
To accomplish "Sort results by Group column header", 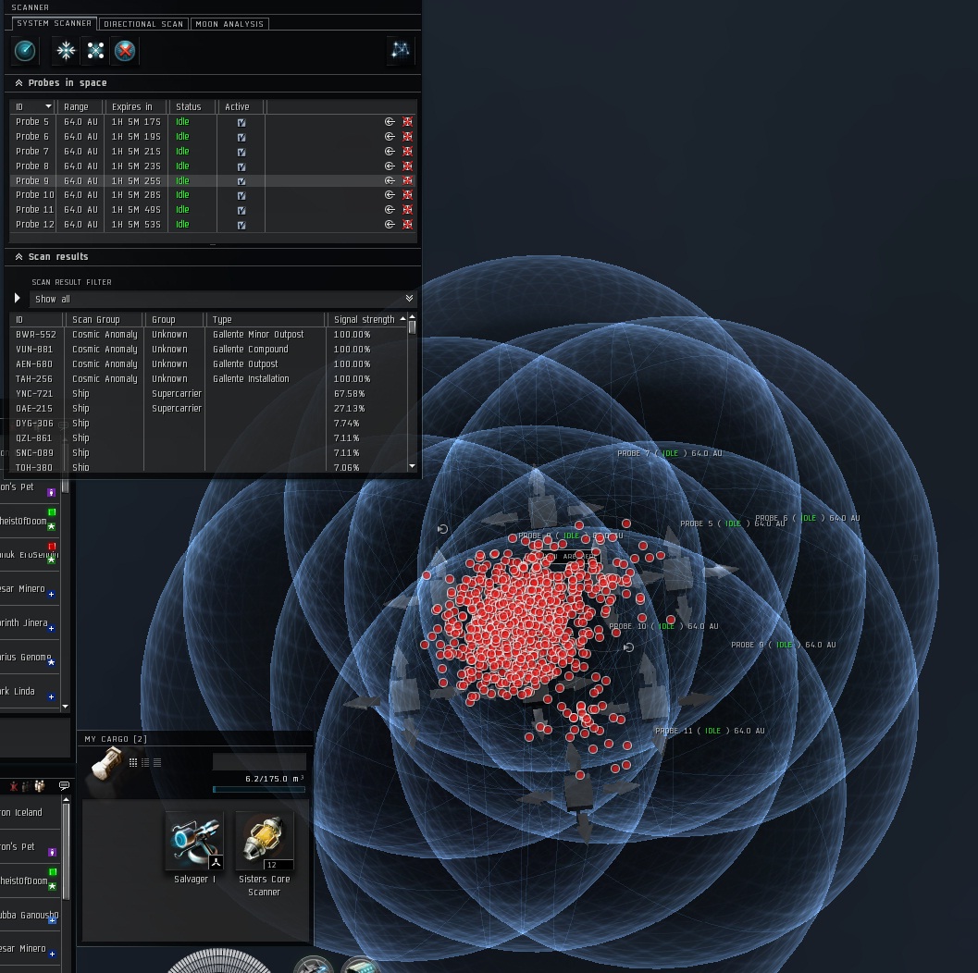I will [174, 320].
